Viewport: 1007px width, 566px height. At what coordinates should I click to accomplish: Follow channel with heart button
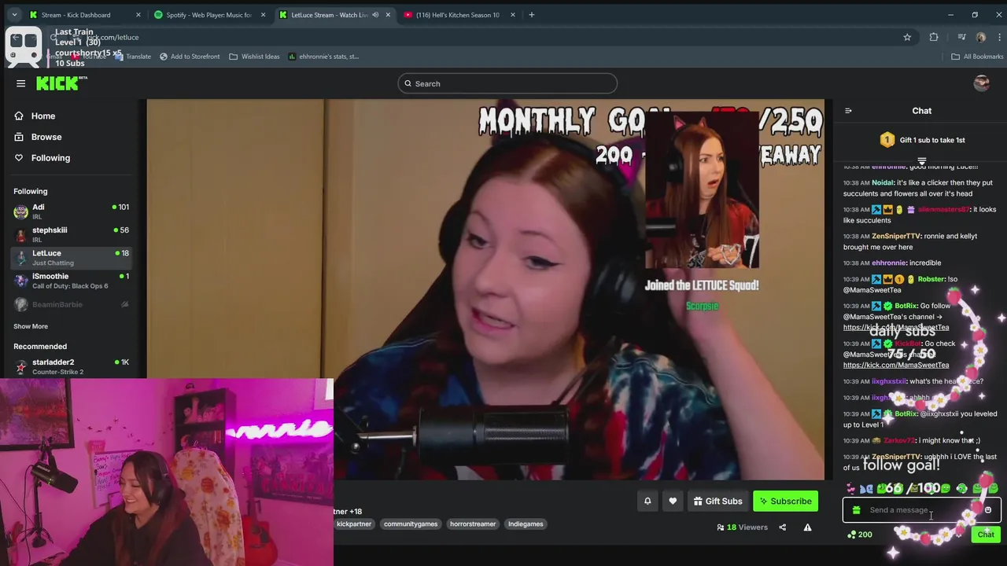(673, 501)
